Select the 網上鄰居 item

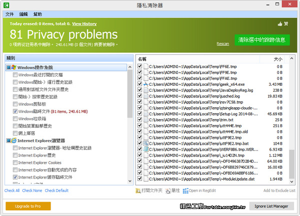point(26,133)
